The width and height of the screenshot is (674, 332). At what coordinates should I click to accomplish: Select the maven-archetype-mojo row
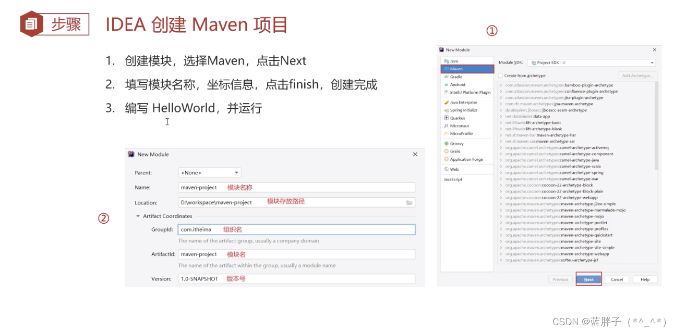(576, 216)
